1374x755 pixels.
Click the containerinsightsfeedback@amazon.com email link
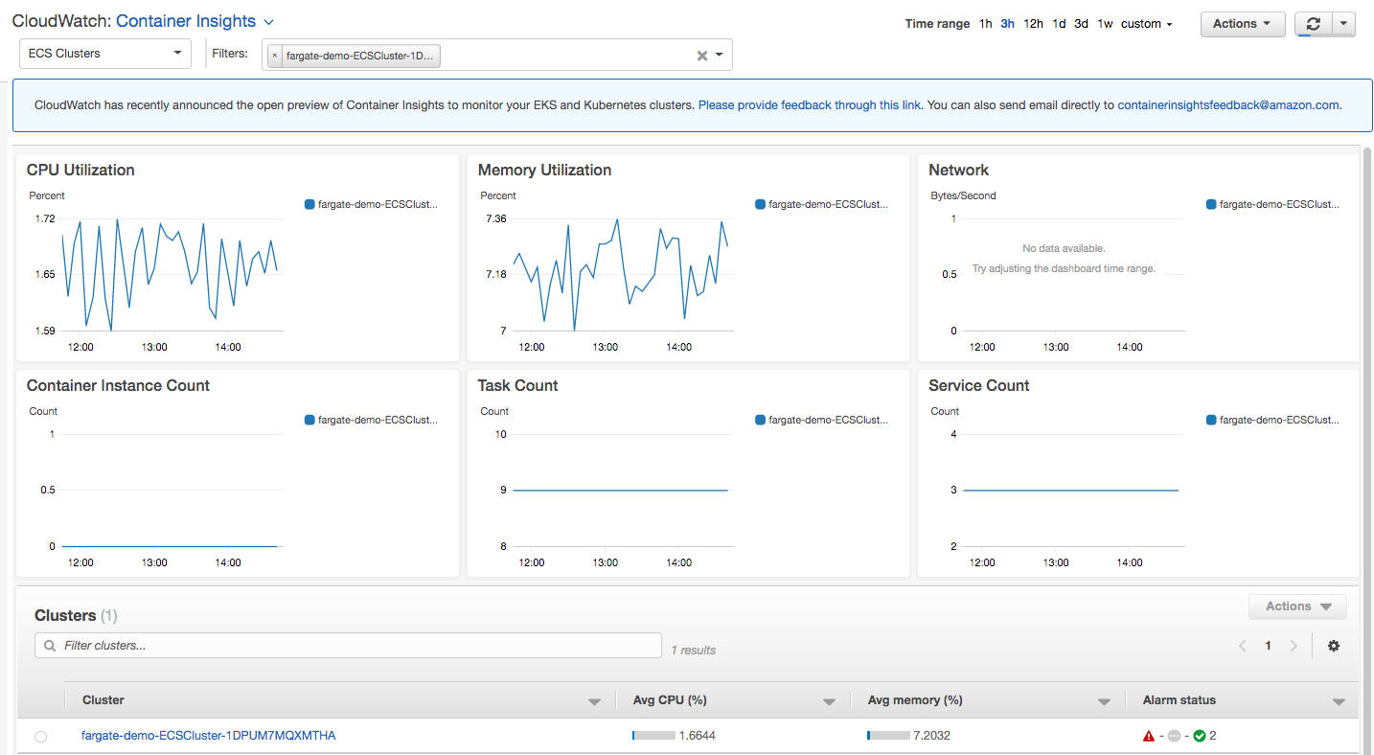click(x=1227, y=105)
